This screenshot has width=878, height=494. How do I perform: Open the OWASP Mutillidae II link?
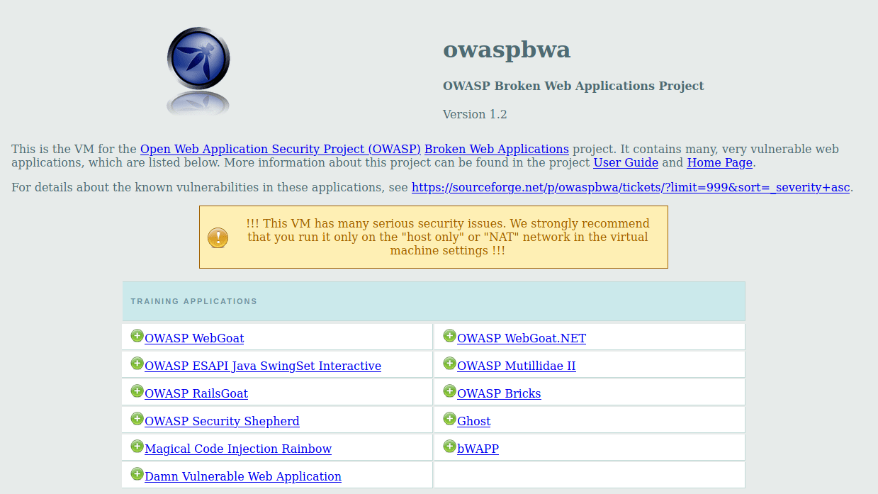[x=517, y=366]
